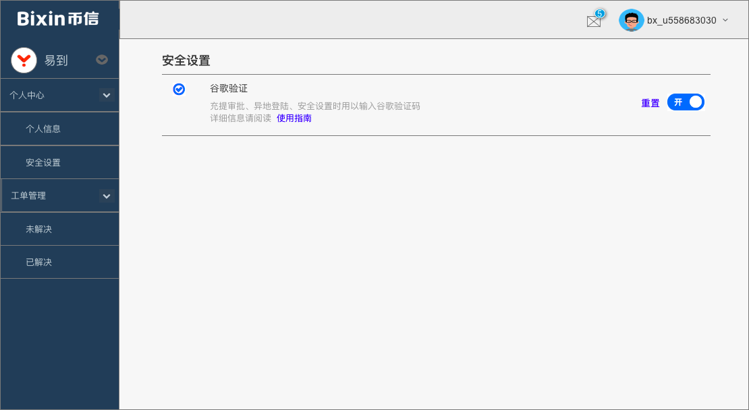
Task: Click the unread count badge showing 5
Action: [x=599, y=13]
